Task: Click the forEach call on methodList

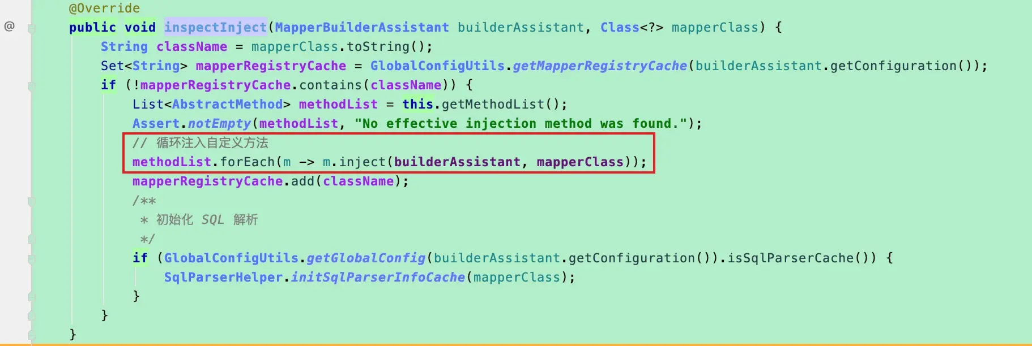Action: tap(247, 162)
